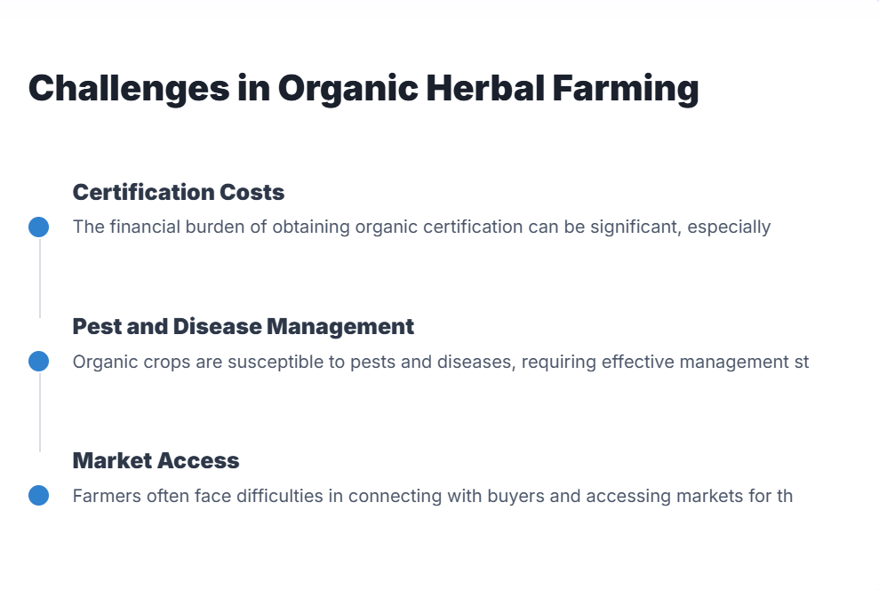879x590 pixels.
Task: Click the description about farmers connecting with buyers
Action: (x=432, y=496)
